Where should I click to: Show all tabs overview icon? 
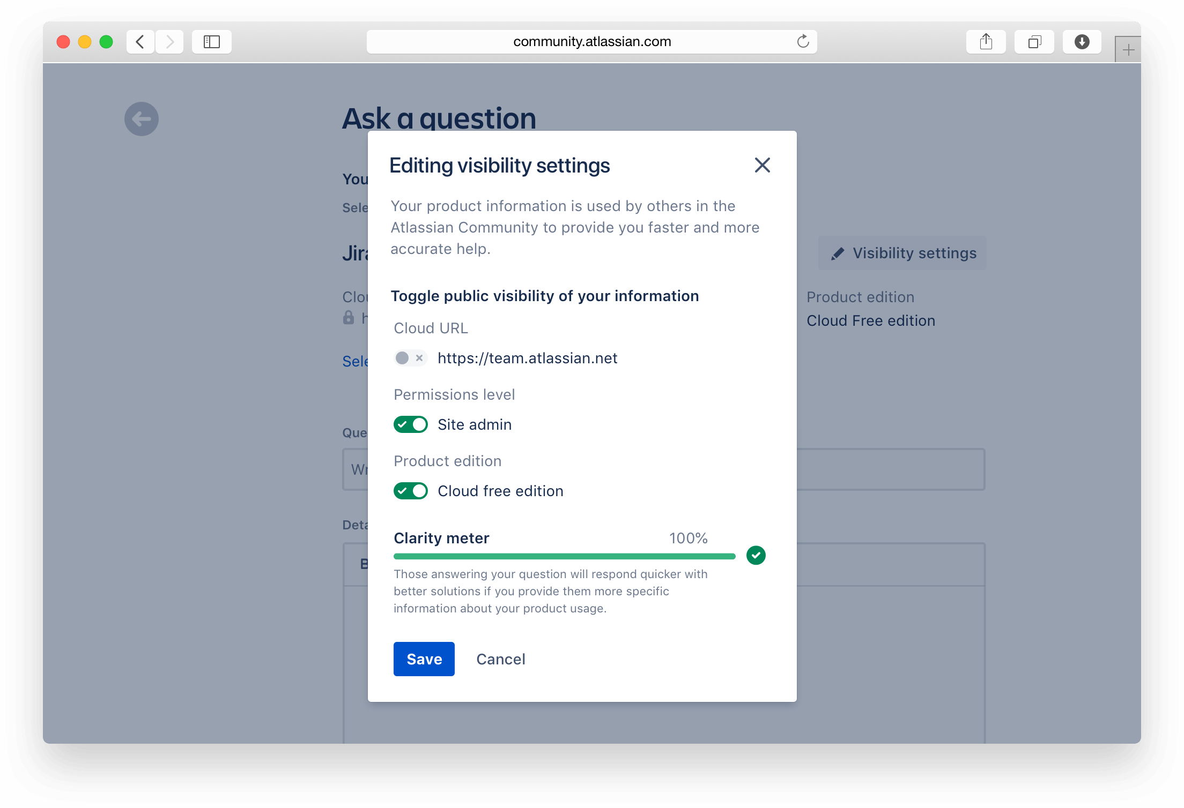(1034, 42)
